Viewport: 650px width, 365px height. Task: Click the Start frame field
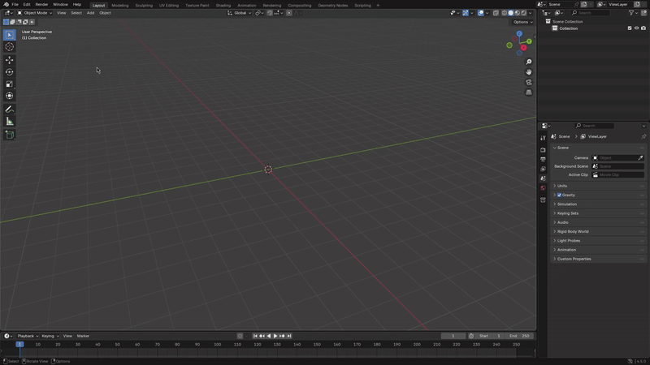490,336
